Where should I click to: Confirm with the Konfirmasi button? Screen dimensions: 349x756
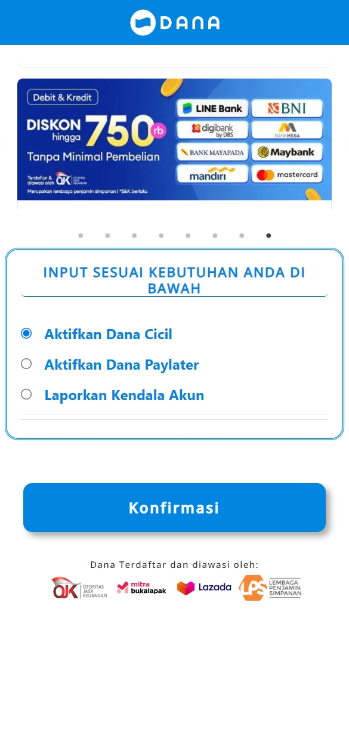click(174, 508)
